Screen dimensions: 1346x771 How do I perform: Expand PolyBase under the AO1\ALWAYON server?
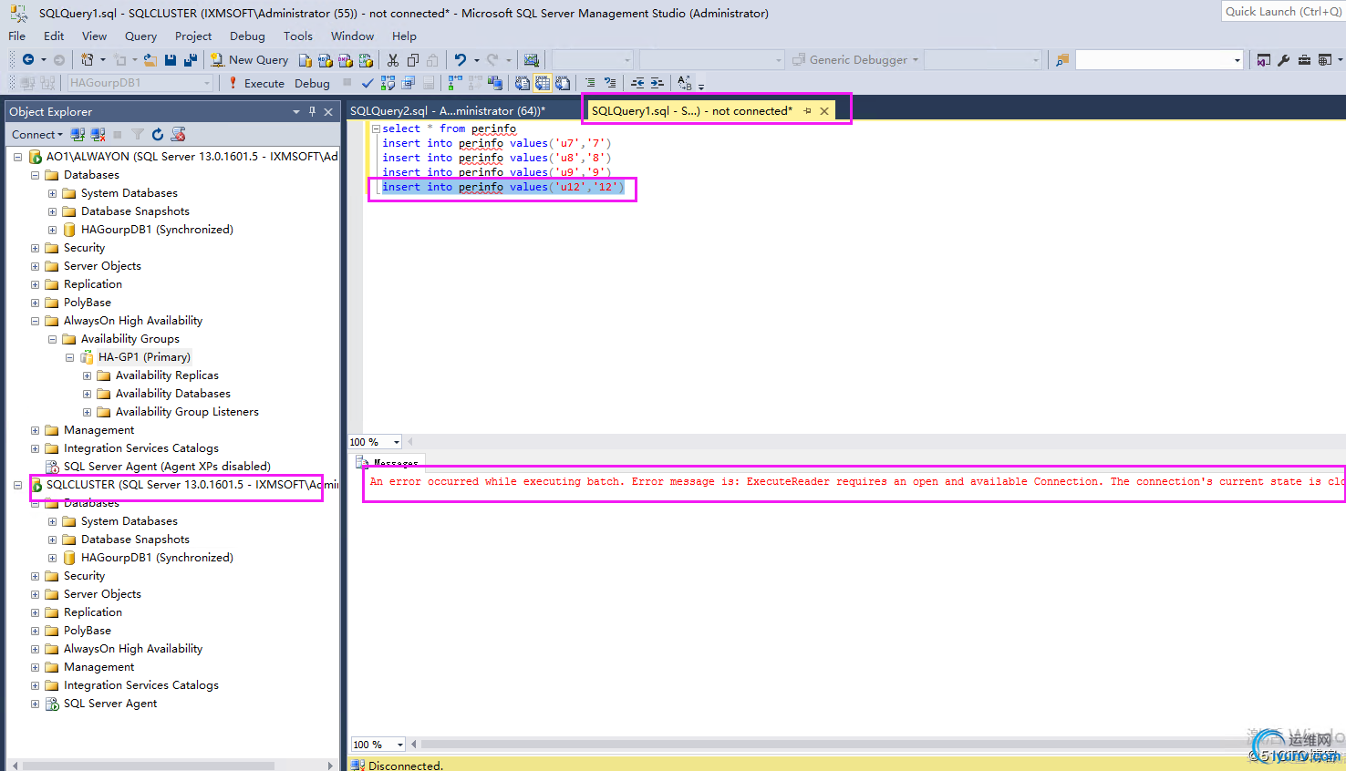(x=35, y=303)
